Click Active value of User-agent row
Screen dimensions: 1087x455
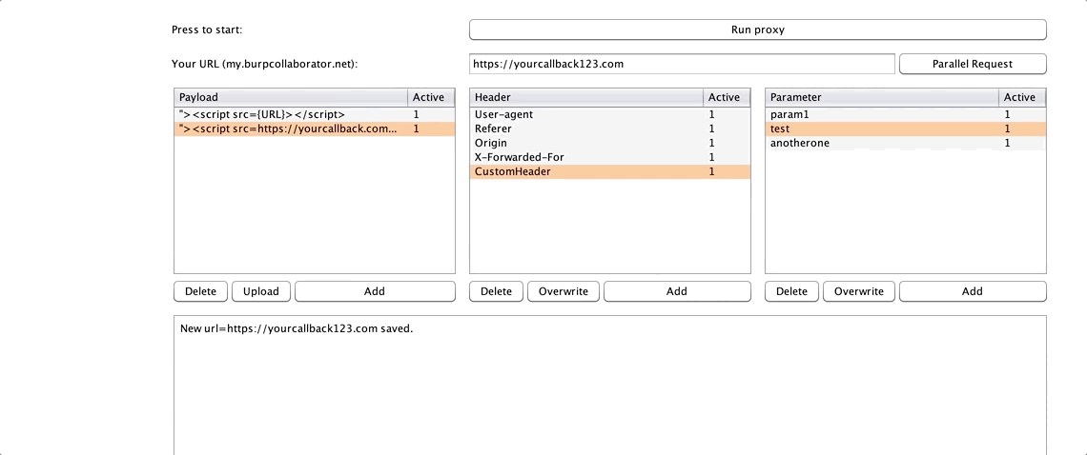click(727, 115)
